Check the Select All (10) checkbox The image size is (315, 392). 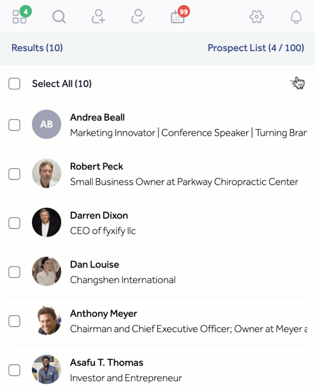point(14,83)
